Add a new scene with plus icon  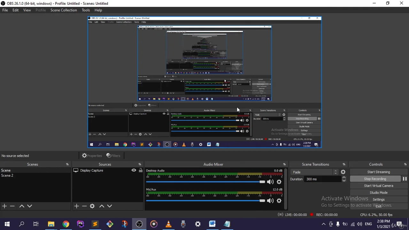[x=4, y=206]
